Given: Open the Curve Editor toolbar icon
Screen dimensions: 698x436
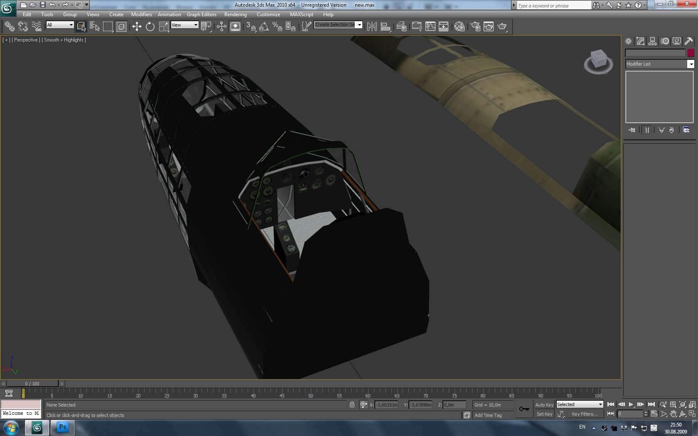Looking at the screenshot, I should 430,27.
